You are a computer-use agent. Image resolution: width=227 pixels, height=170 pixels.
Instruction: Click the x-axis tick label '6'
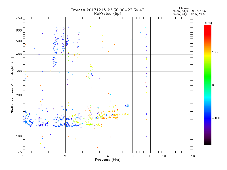click(x=133, y=156)
